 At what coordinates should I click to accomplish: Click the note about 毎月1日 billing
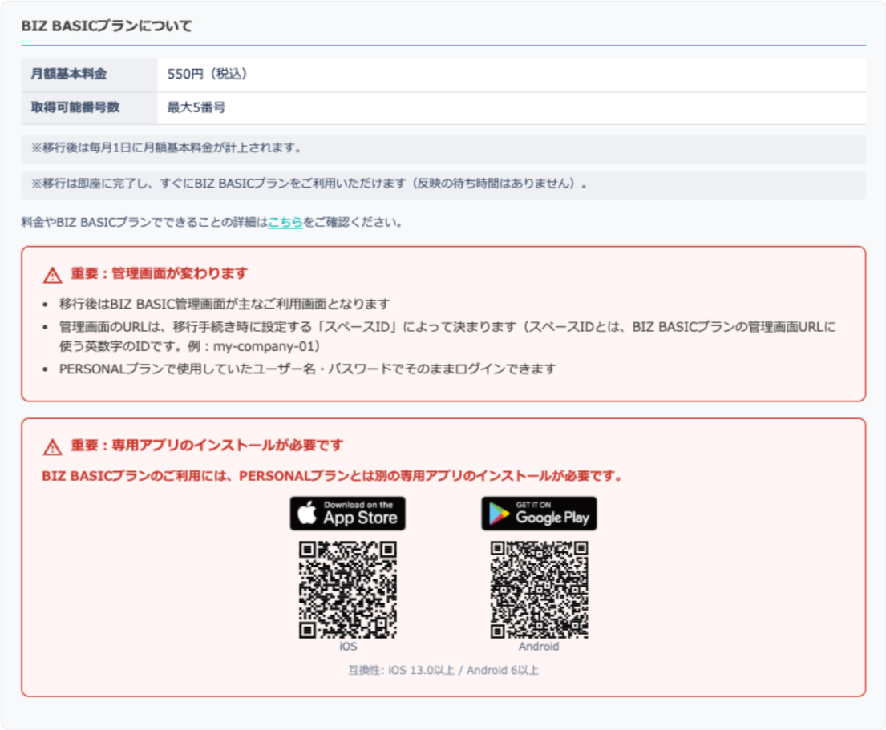(x=167, y=148)
